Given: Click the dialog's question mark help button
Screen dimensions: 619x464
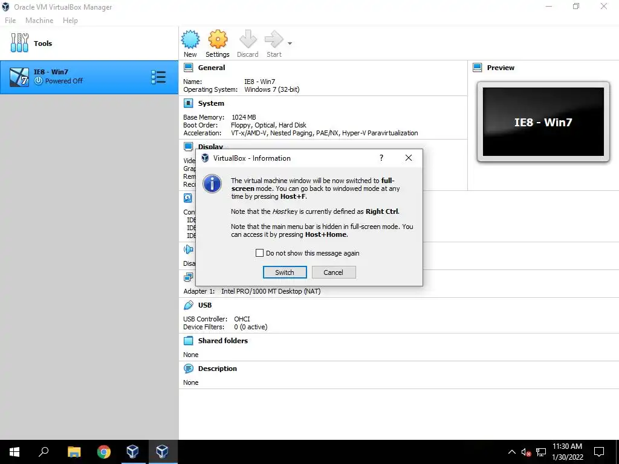Looking at the screenshot, I should tap(381, 158).
